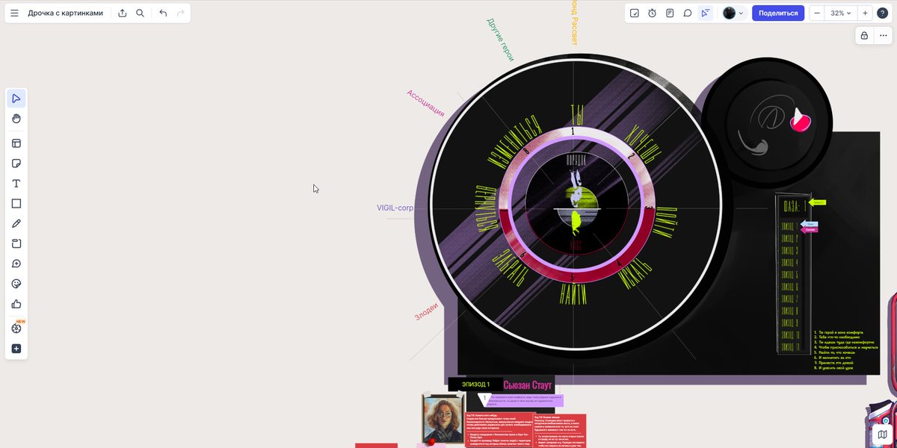Screen dimensions: 897x448
Task: Click the Поделиться share button
Action: [x=778, y=13]
